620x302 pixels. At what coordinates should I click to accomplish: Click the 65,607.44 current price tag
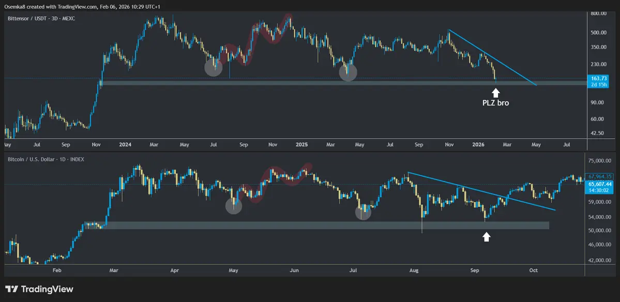[600, 184]
